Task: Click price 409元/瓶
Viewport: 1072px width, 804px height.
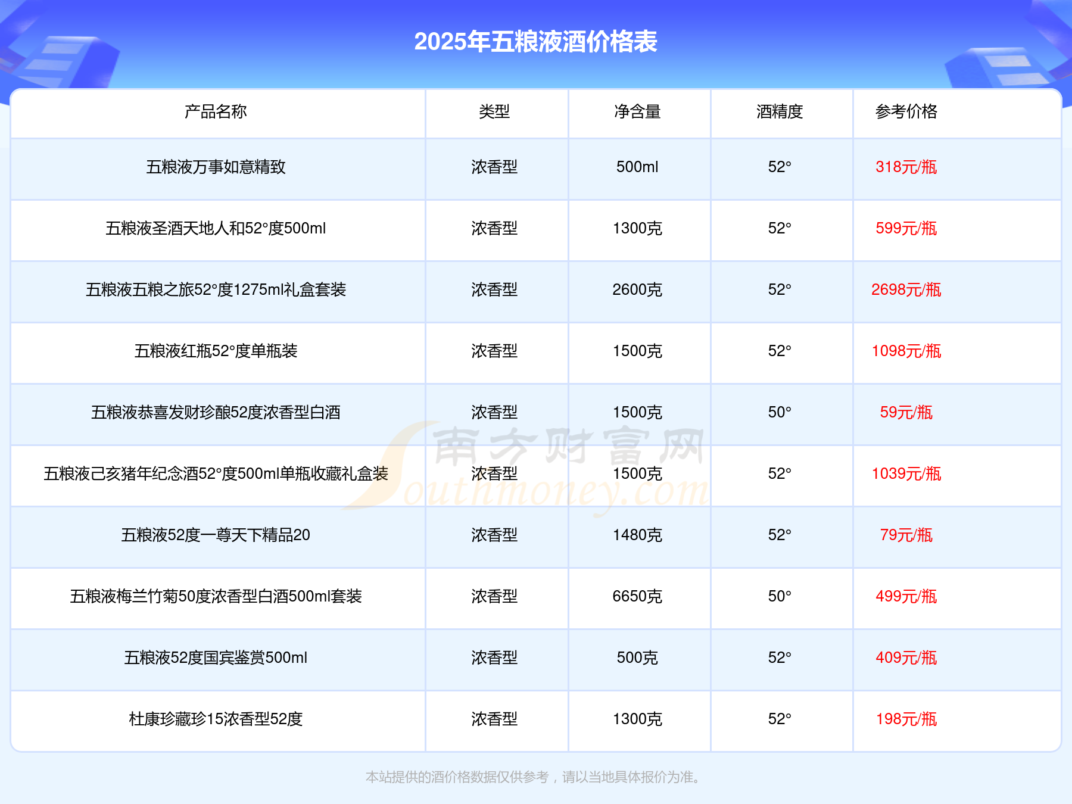Action: 906,657
